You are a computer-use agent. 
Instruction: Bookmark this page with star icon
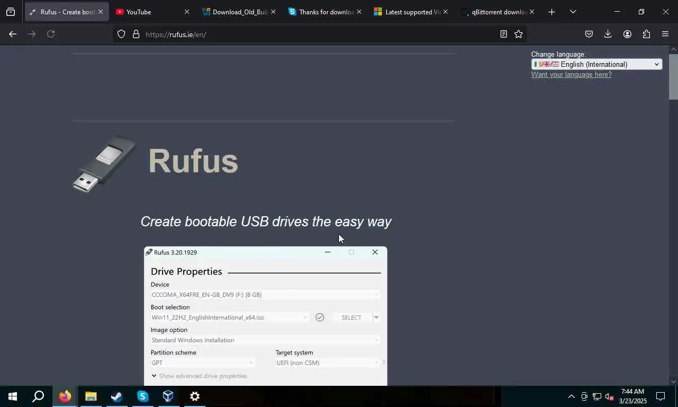tap(519, 34)
